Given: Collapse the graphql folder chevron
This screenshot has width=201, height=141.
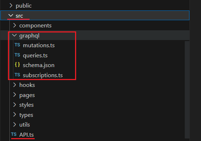Looking at the screenshot, I should 14,35.
